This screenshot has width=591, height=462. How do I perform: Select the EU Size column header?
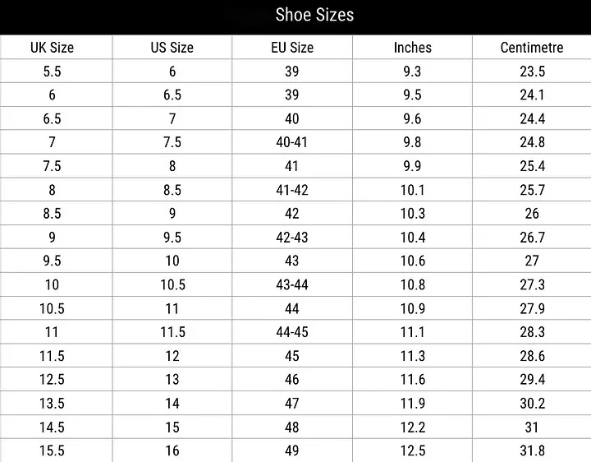(x=292, y=48)
